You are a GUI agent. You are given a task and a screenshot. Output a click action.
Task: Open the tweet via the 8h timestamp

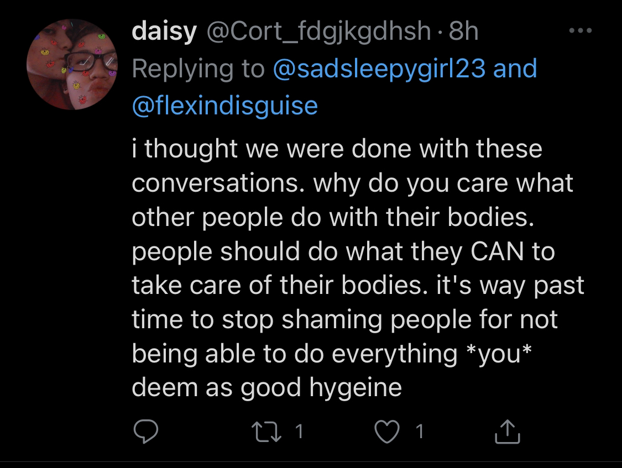click(x=463, y=31)
